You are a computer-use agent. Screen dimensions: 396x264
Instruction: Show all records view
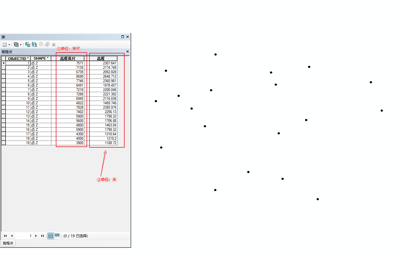point(51,236)
